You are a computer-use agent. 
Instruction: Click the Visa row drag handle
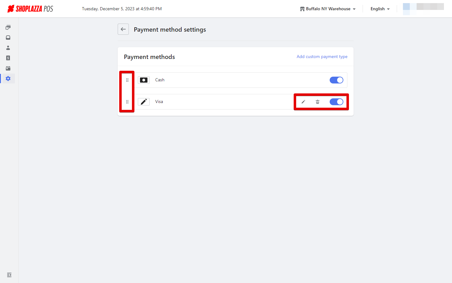(x=127, y=102)
